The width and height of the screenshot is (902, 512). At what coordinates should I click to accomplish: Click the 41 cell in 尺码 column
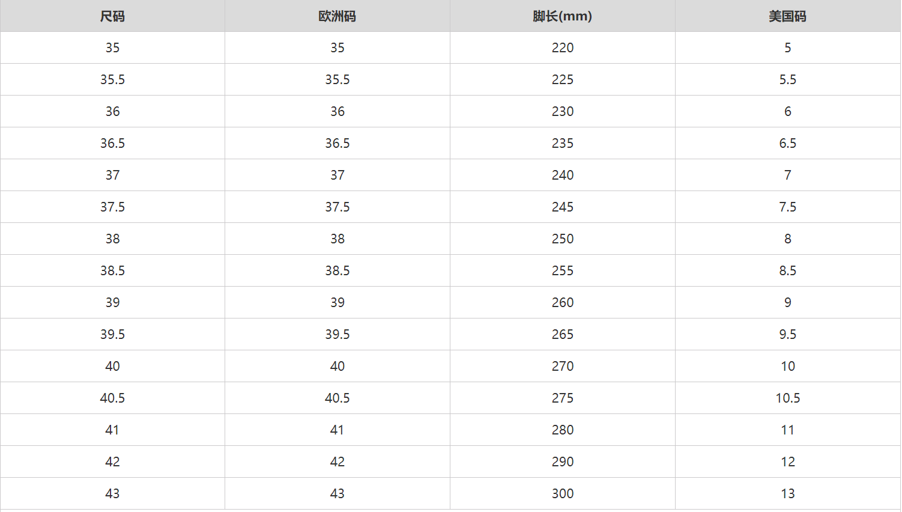coord(112,430)
